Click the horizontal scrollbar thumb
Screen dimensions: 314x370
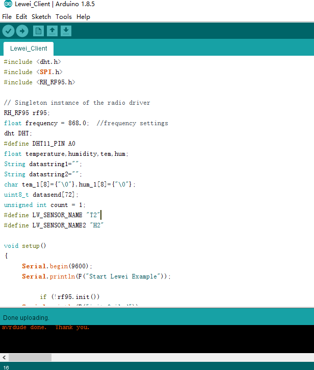click(x=30, y=357)
